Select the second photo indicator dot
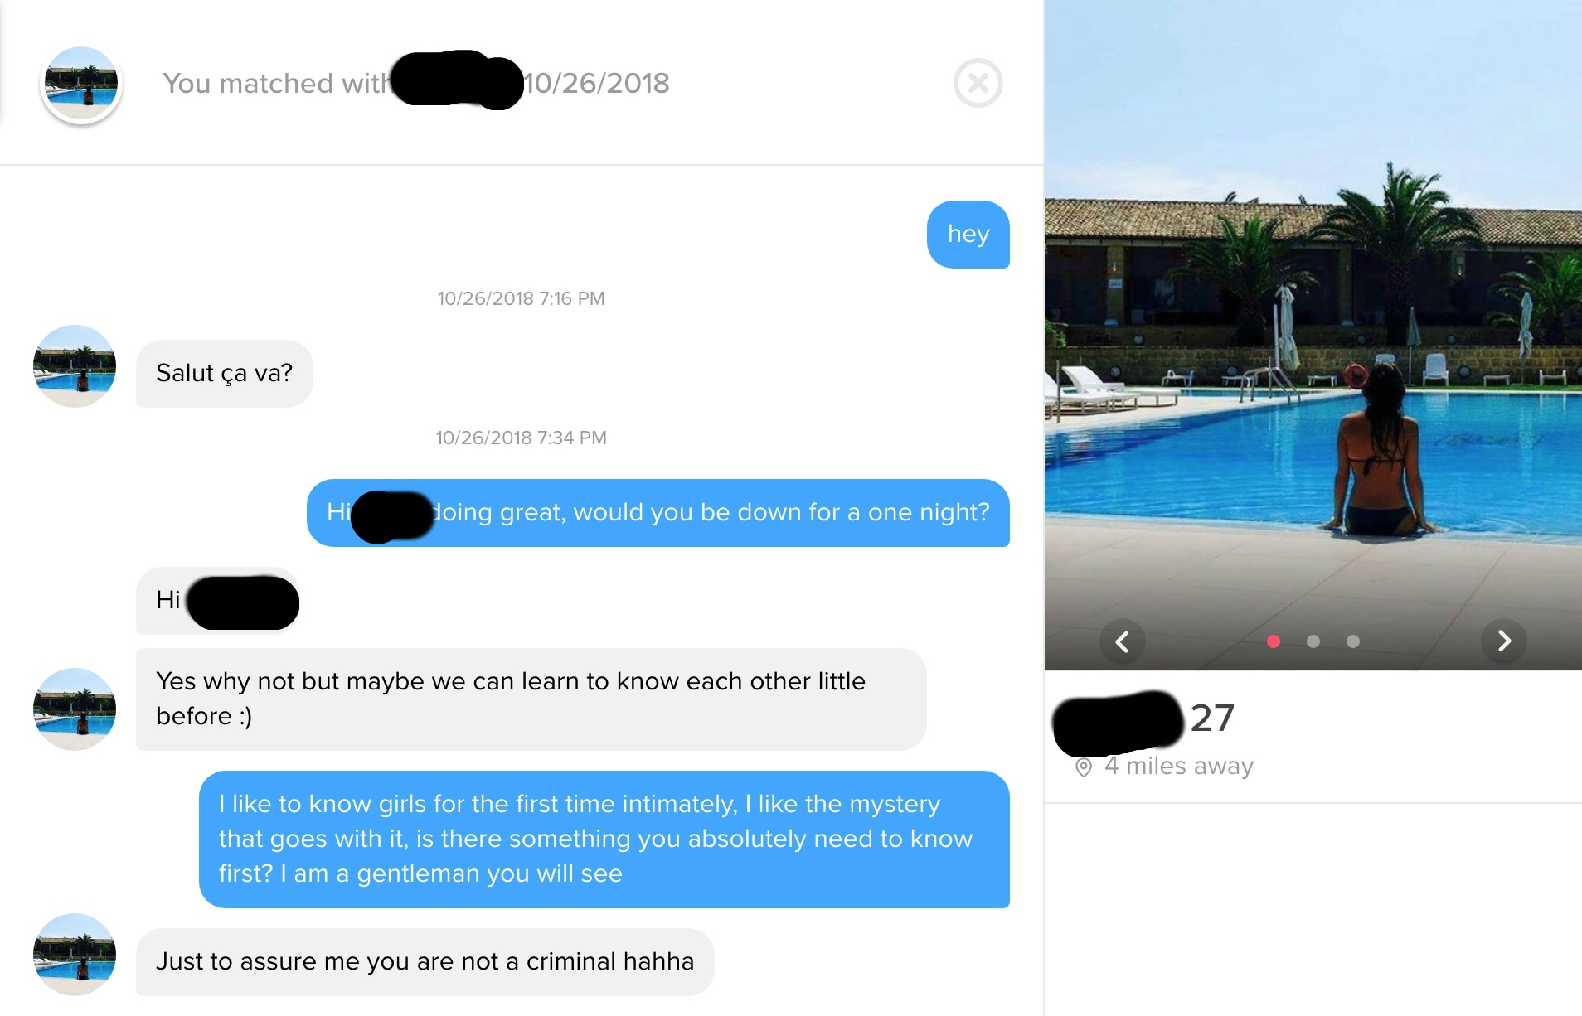 (x=1313, y=641)
